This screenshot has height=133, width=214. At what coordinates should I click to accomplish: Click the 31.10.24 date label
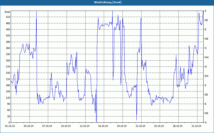click(196, 126)
